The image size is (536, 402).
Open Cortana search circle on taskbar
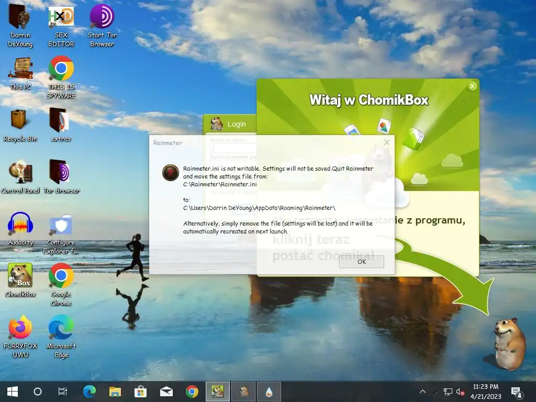[x=38, y=392]
